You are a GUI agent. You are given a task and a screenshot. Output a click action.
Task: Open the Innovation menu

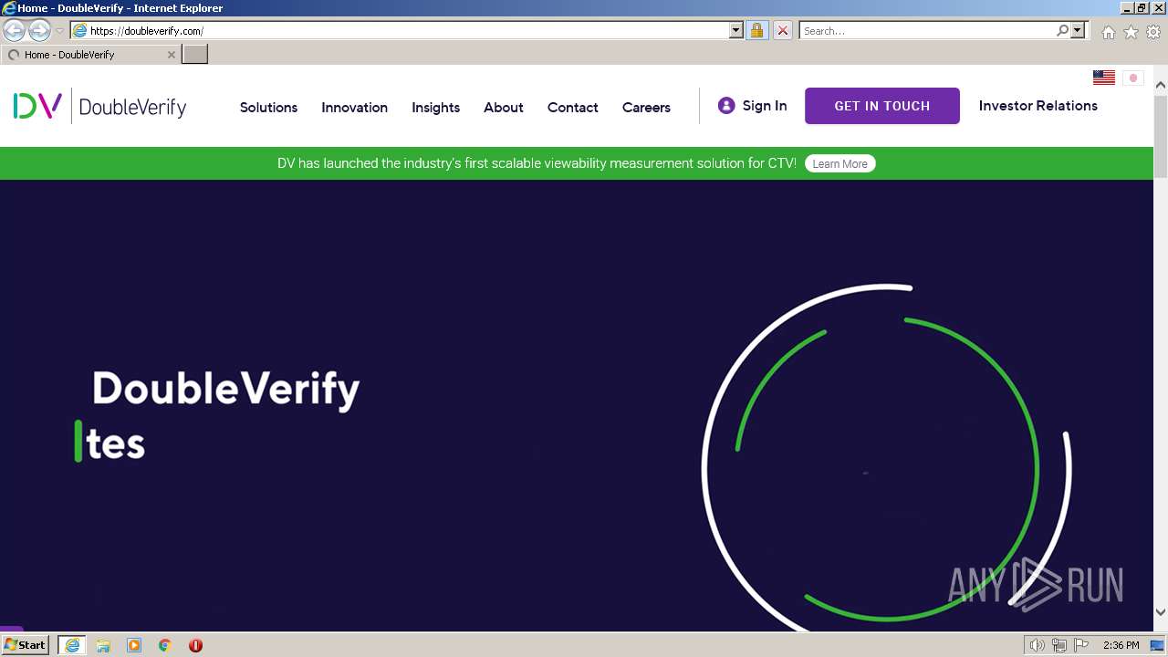tap(354, 108)
